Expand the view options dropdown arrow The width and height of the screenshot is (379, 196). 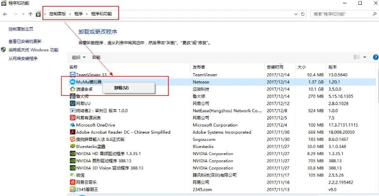click(365, 57)
